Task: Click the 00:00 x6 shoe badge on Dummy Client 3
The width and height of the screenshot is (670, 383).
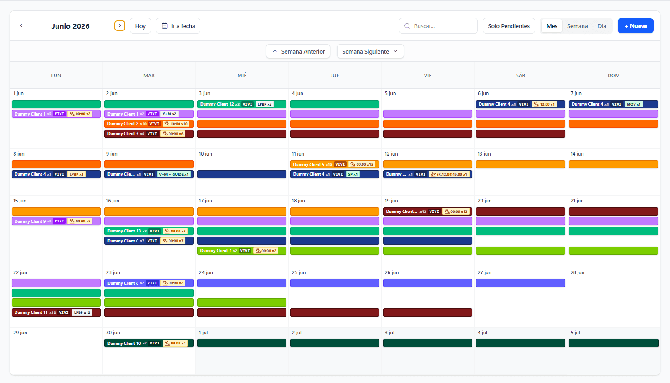Action: 173,134
